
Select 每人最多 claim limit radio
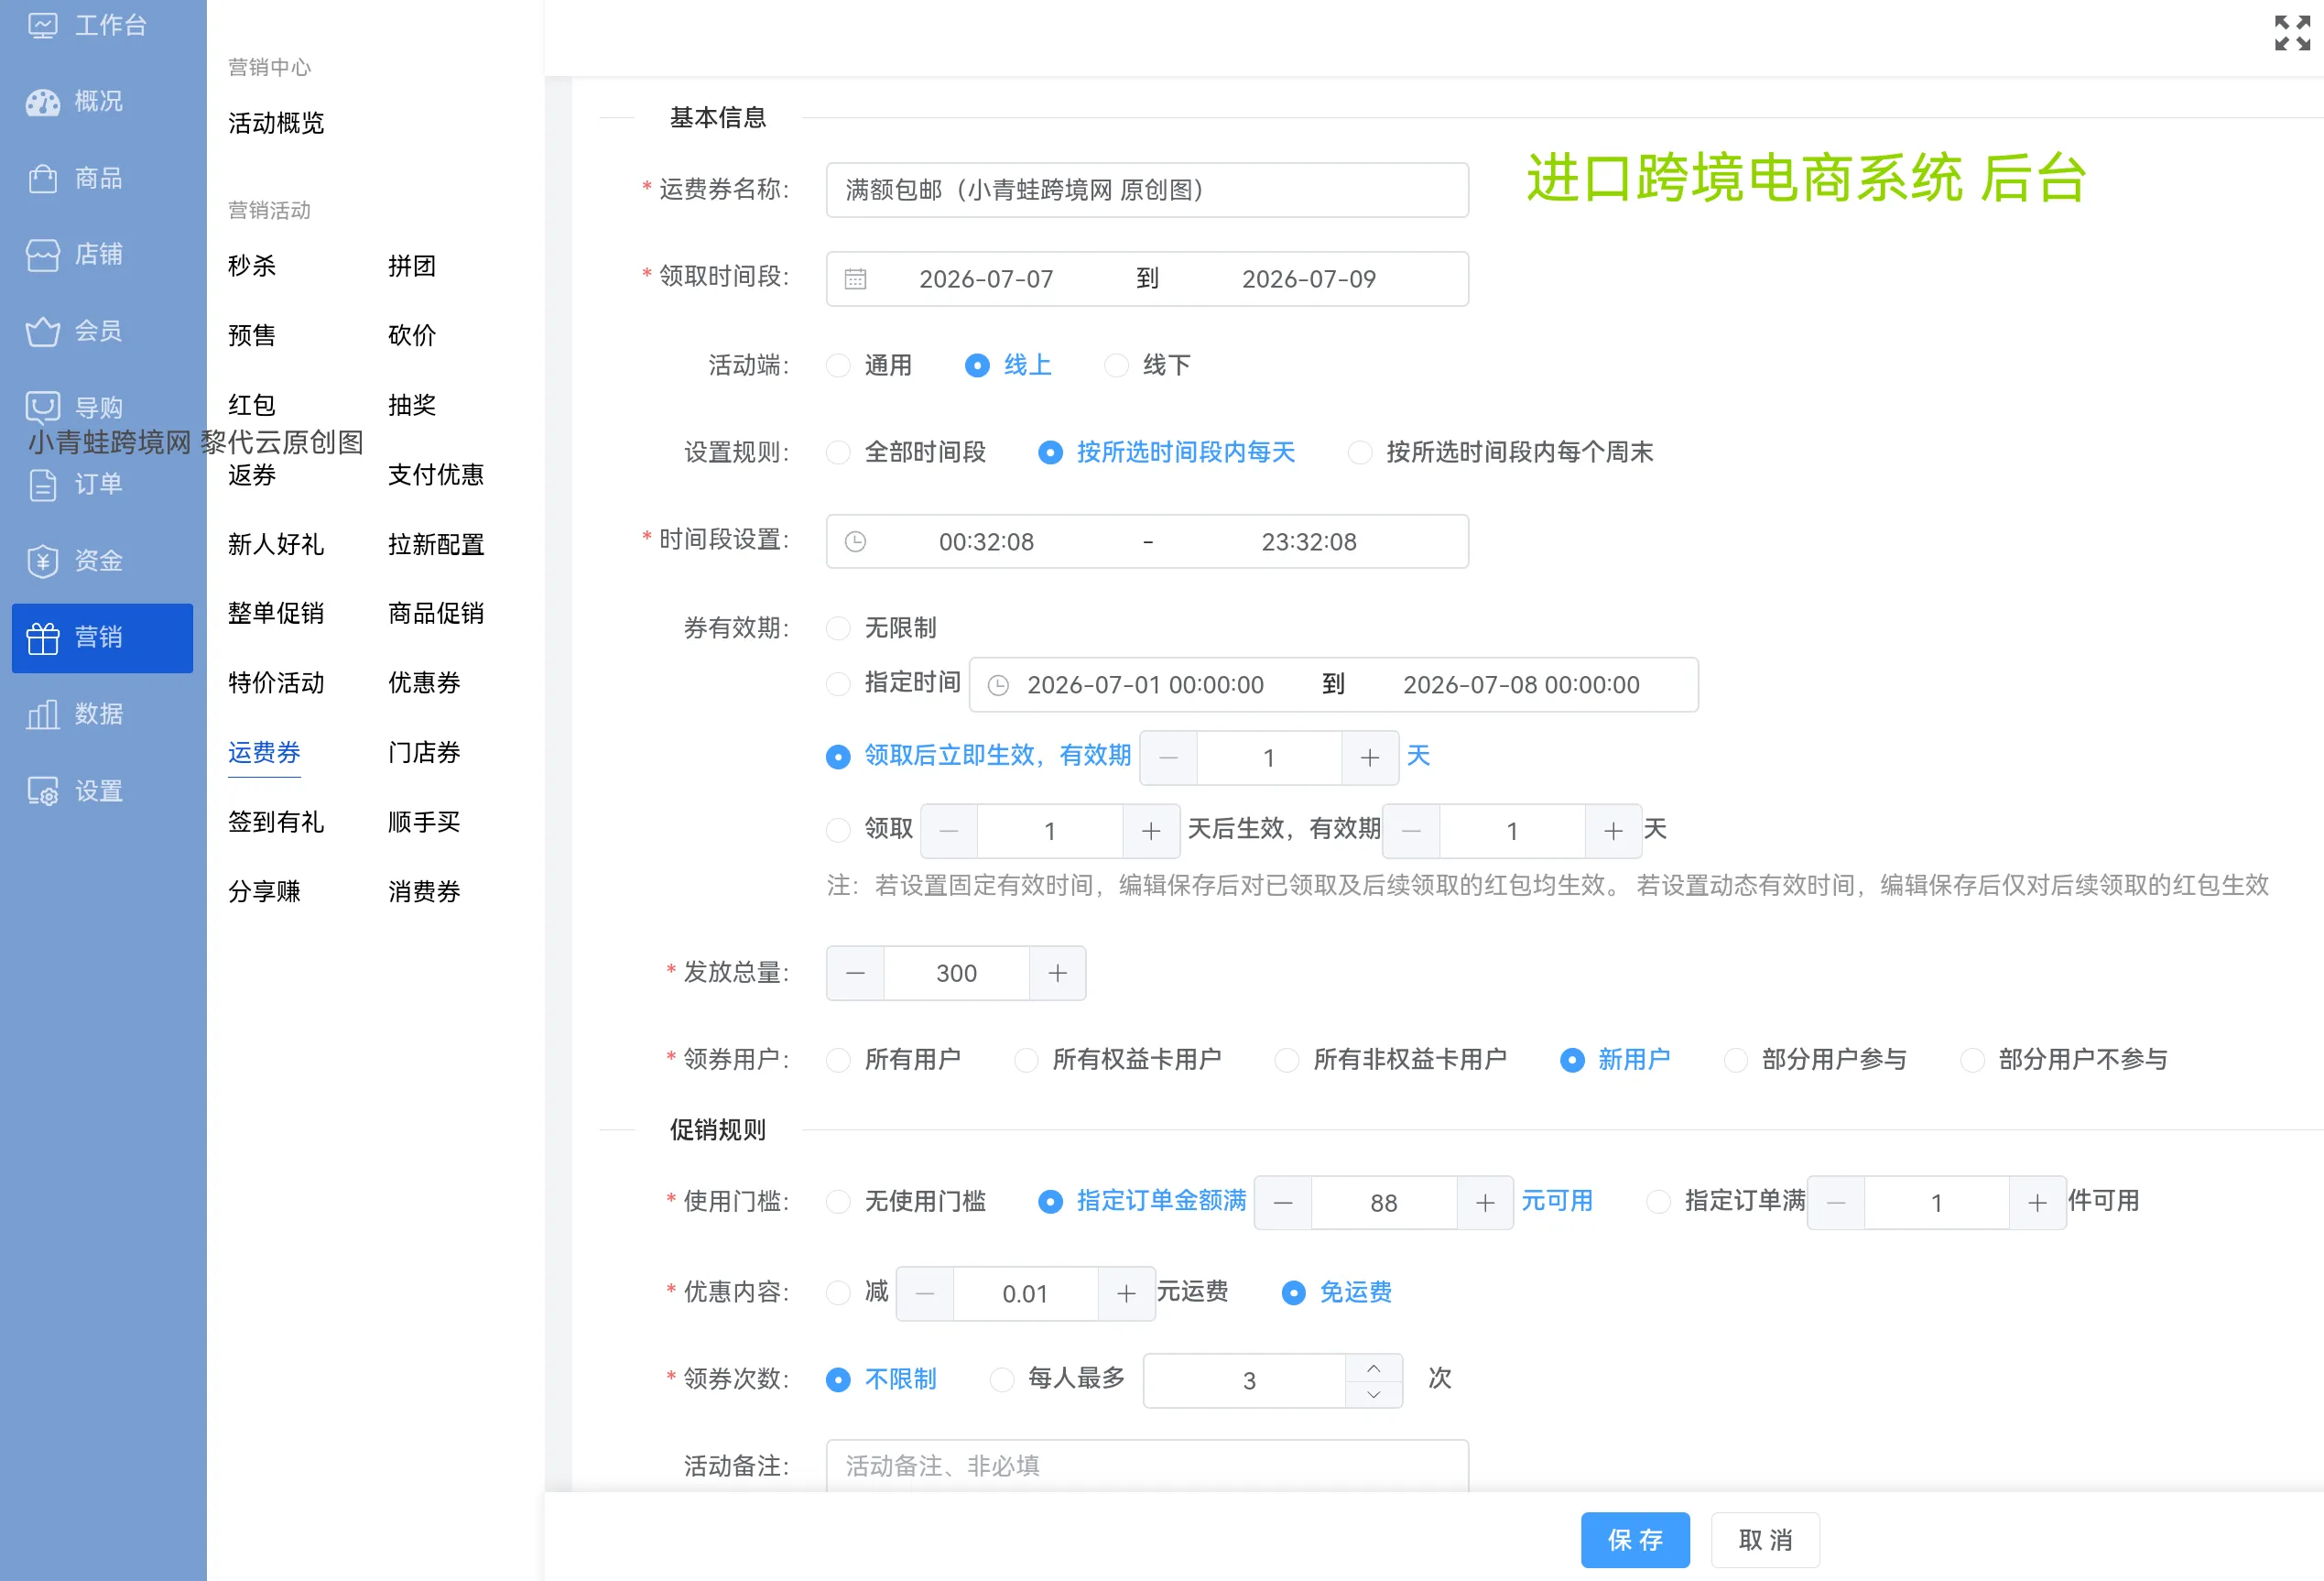click(x=1001, y=1379)
